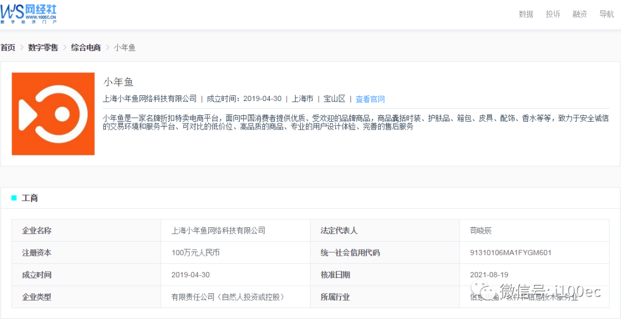Select credit code 91310106MA1FYGM601
The height and width of the screenshot is (319, 621).
511,252
